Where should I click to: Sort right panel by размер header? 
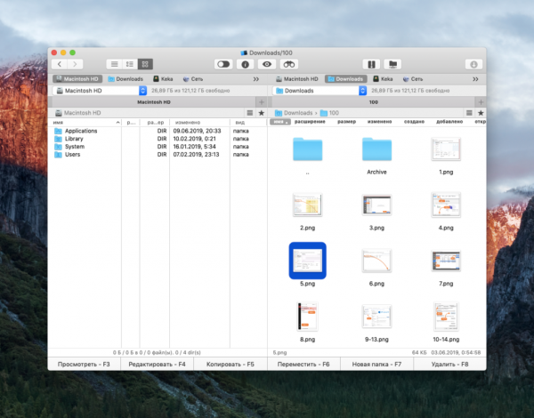[347, 122]
